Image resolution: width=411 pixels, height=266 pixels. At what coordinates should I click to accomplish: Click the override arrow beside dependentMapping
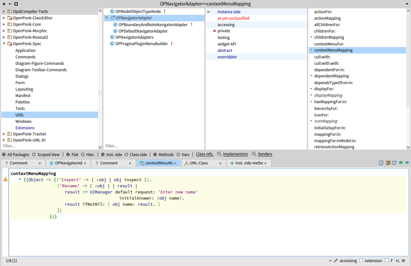point(311,76)
